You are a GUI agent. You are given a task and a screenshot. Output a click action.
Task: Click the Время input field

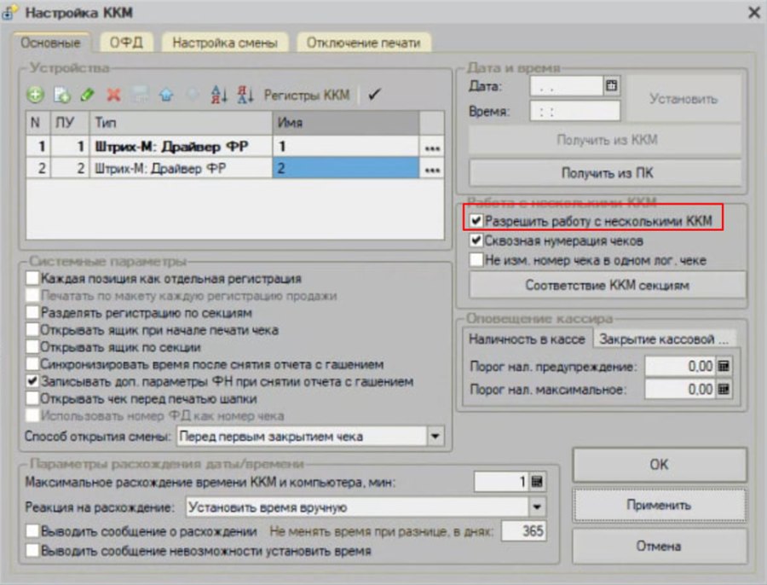point(574,111)
